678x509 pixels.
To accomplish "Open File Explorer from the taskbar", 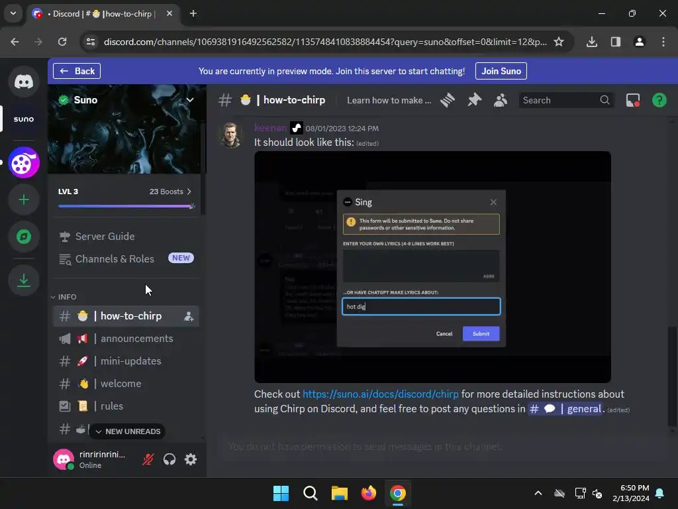I will coord(340,493).
